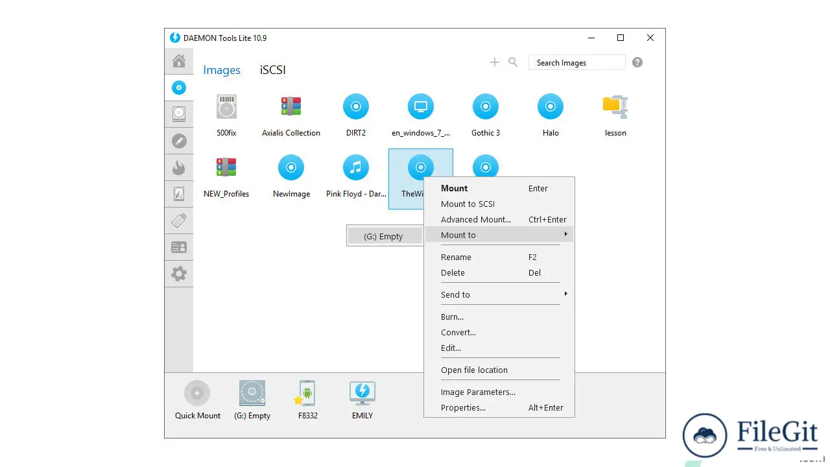
Task: Click the Search Images field
Action: point(577,62)
